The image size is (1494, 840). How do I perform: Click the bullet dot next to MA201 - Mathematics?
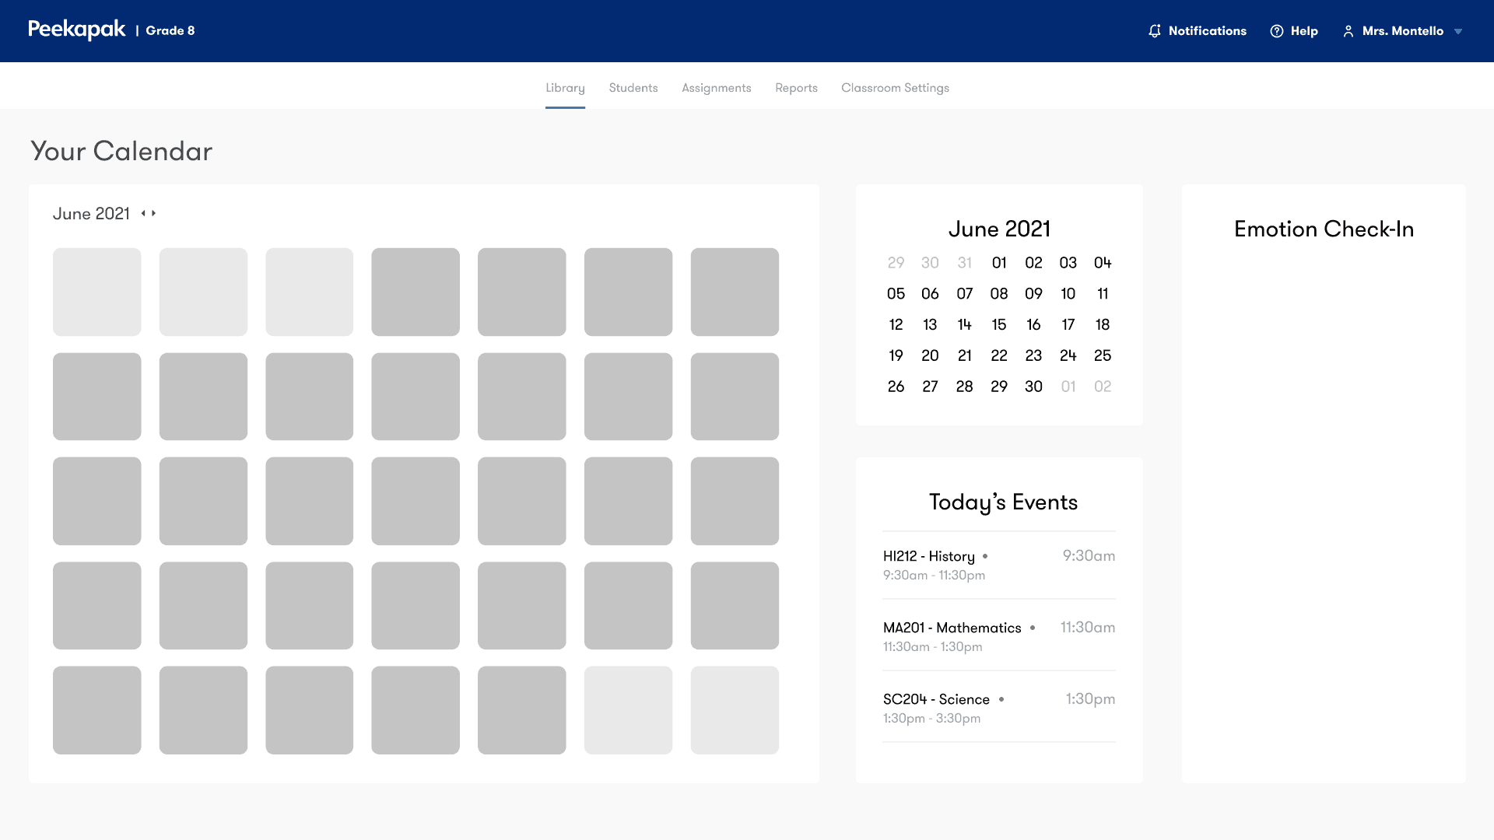point(1033,628)
